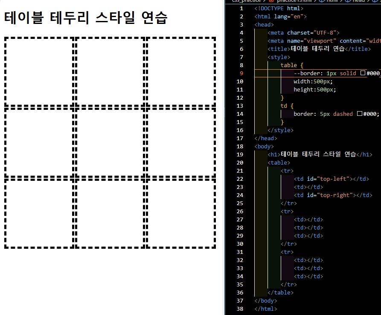Click the closing </table> tag
The height and width of the screenshot is (315, 381).
tap(280, 292)
